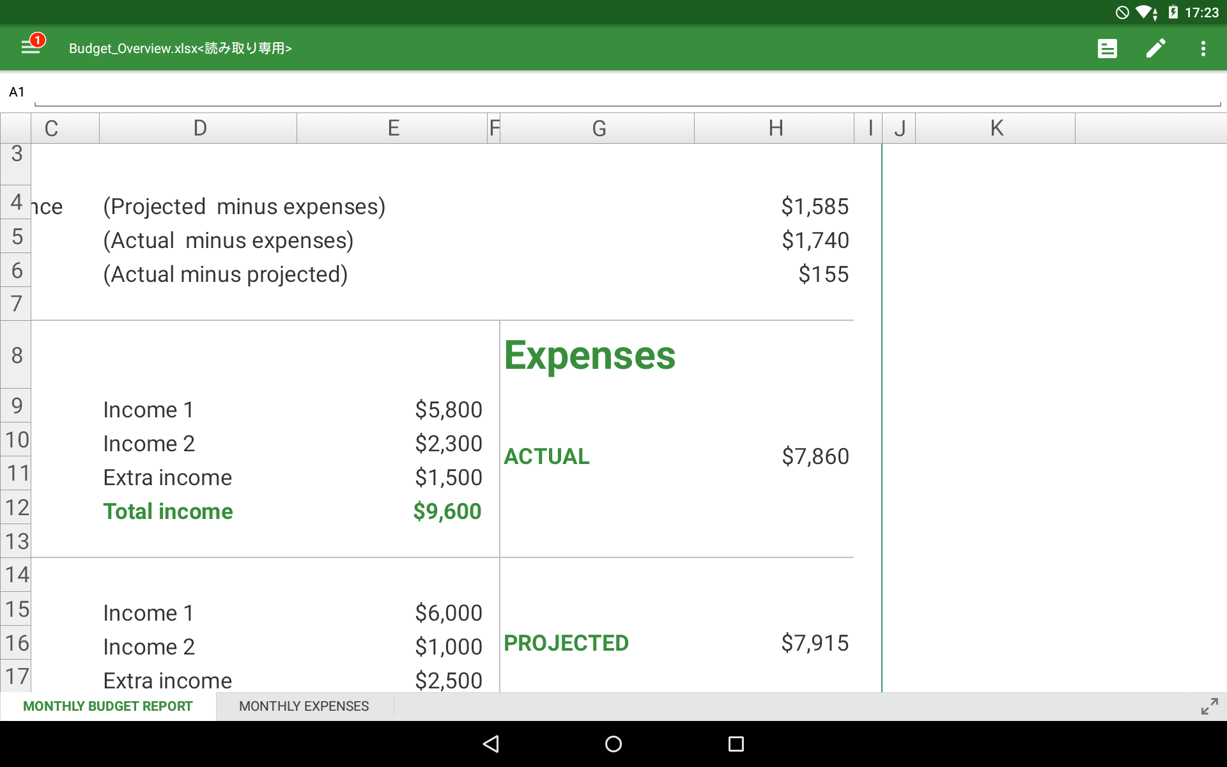
Task: Select the Income 1 label in row 9
Action: [148, 410]
